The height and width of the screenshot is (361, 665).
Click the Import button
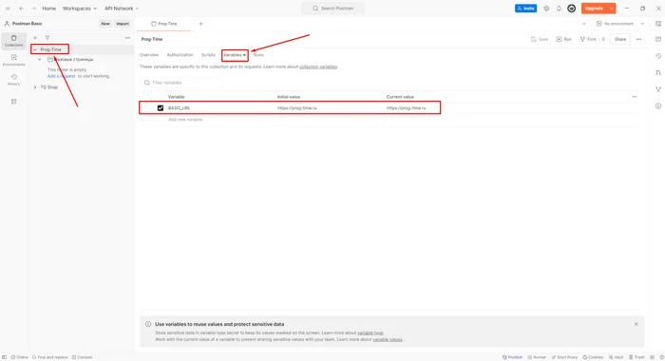(123, 24)
